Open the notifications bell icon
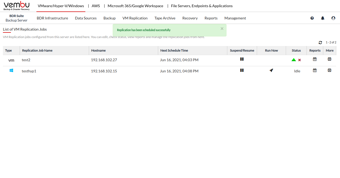This screenshot has height=178, width=340. (x=323, y=18)
